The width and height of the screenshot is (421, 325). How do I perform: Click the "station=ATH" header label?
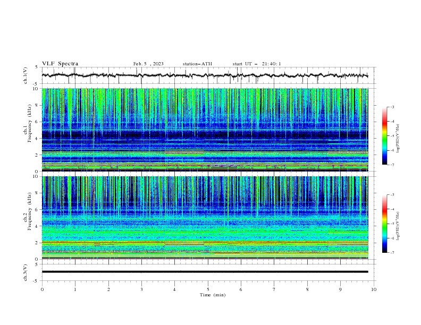click(197, 64)
